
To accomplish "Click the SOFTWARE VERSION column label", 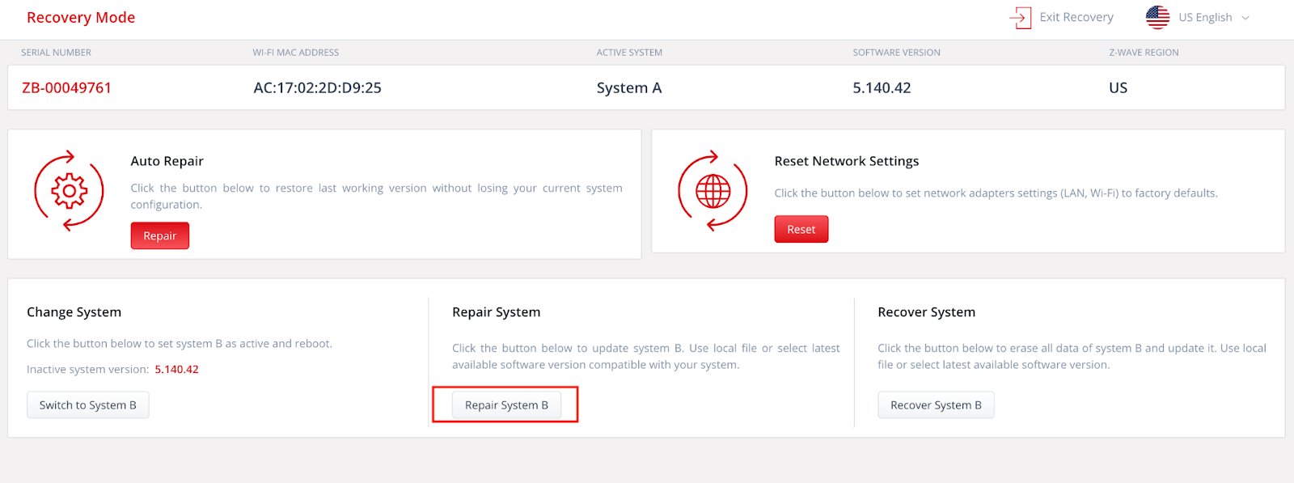I will (896, 53).
